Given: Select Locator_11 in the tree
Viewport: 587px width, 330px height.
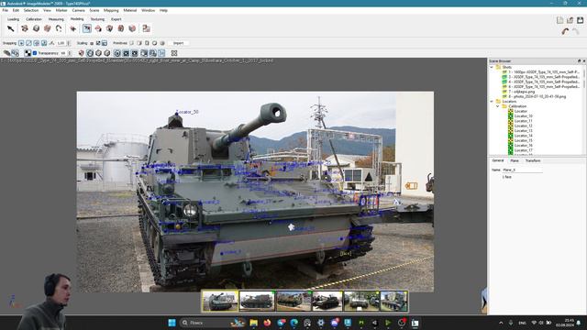Looking at the screenshot, I should [x=524, y=121].
